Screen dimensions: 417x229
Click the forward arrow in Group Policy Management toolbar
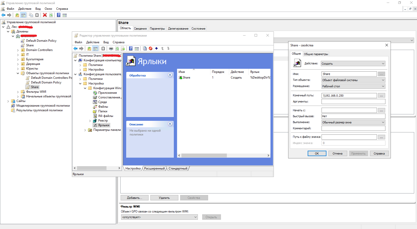click(x=9, y=15)
